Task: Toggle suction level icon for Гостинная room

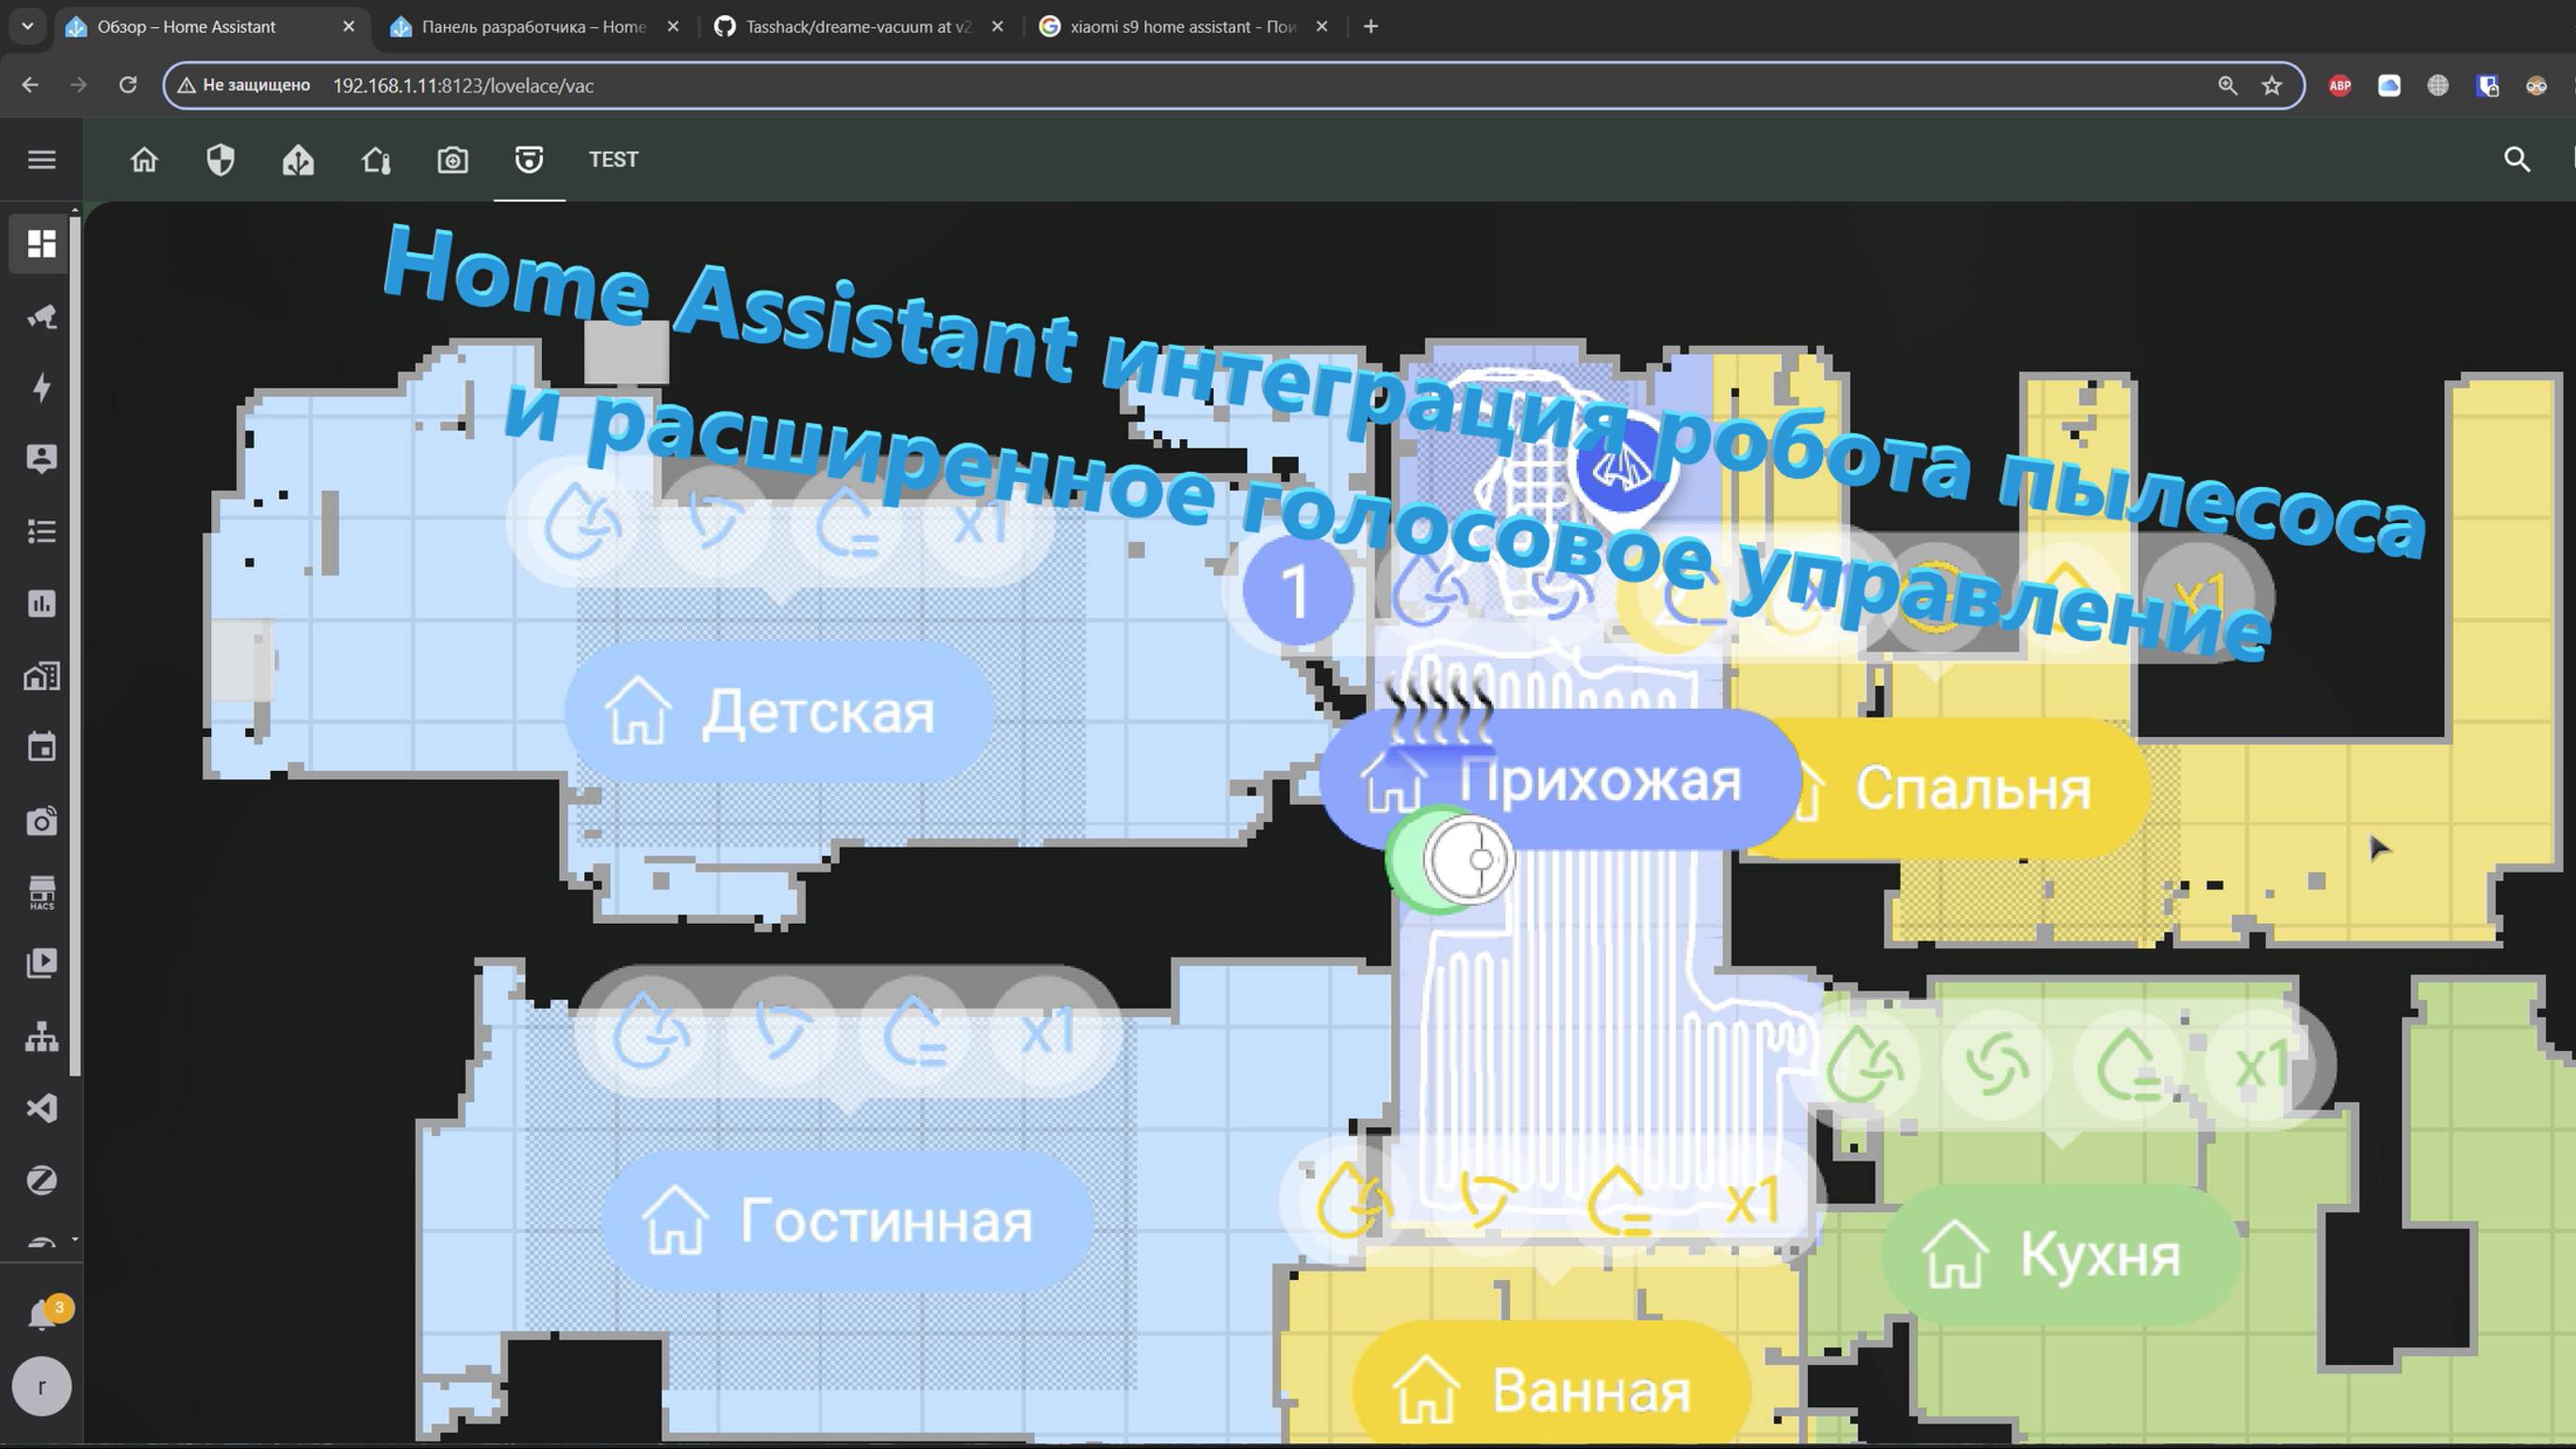Action: [781, 1030]
